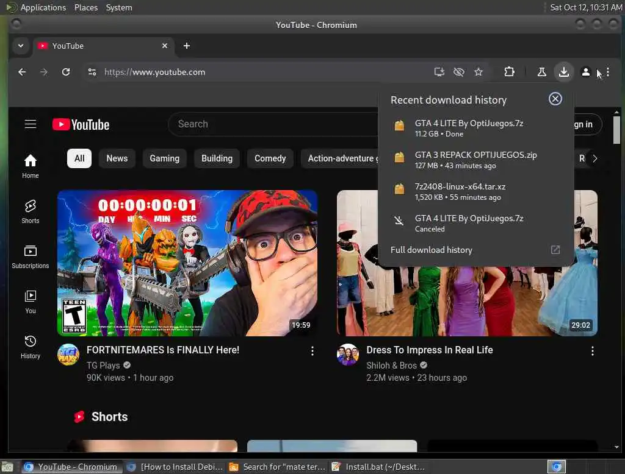Open Chromium three-dot menu
This screenshot has height=474, width=625.
click(608, 72)
